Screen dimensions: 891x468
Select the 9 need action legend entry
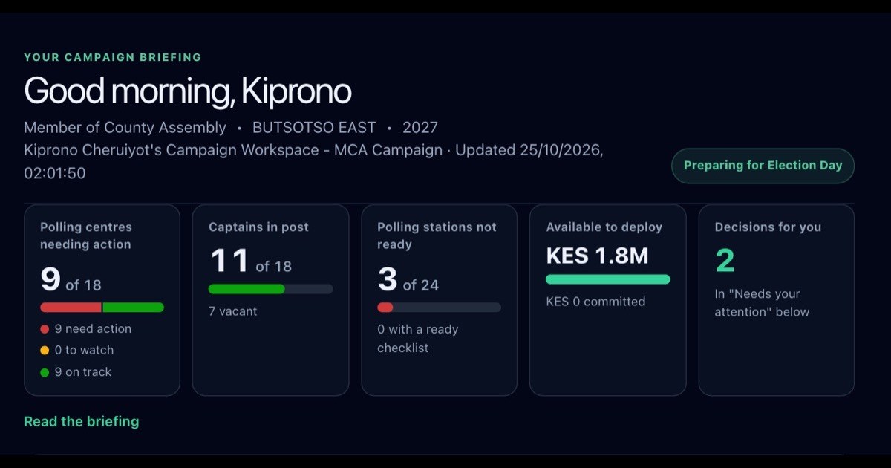[86, 328]
